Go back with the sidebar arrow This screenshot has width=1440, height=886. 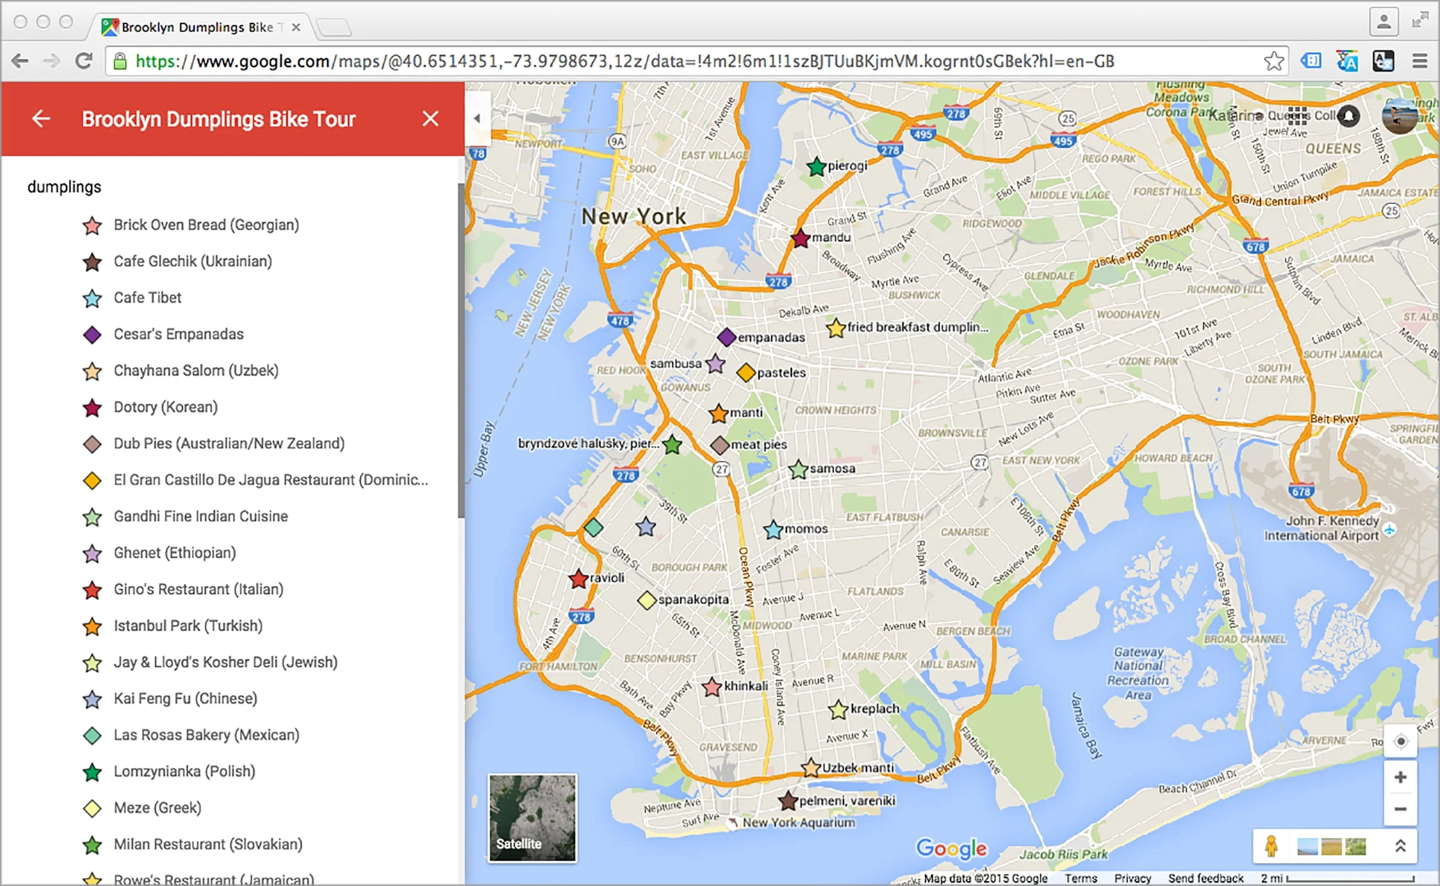point(41,119)
